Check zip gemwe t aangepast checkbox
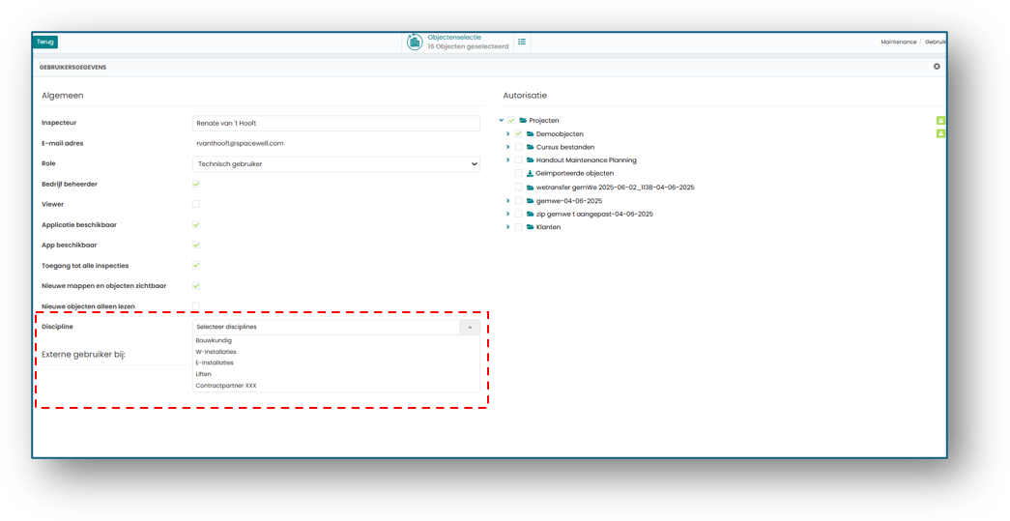Viewport: 1010px width, 521px height. pyautogui.click(x=518, y=214)
